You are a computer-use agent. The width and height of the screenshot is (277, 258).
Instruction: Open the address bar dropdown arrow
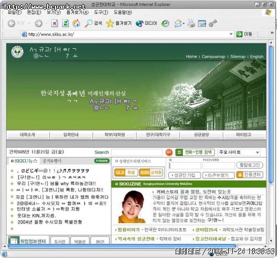pyautogui.click(x=231, y=34)
